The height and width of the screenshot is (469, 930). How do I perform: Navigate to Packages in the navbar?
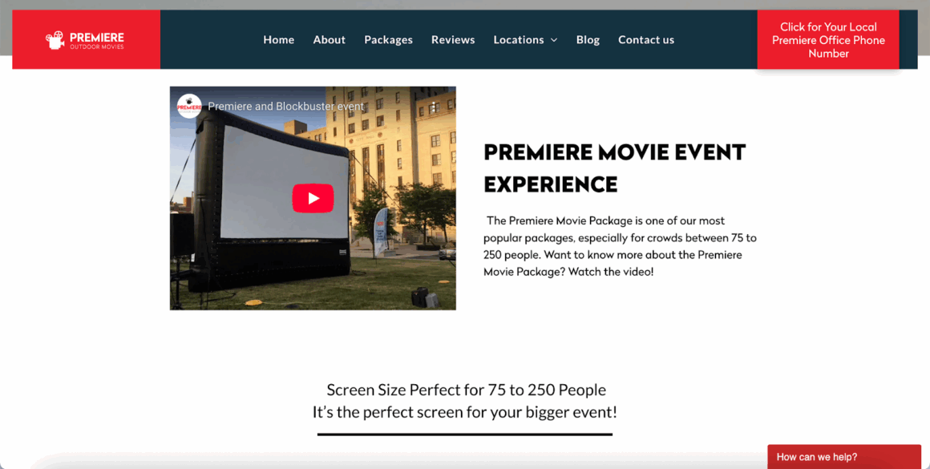(389, 40)
